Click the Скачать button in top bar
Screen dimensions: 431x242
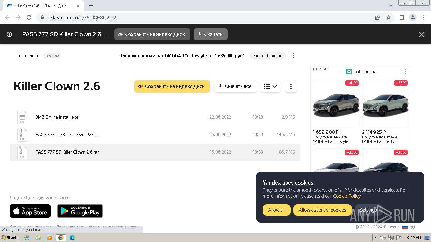coord(210,34)
